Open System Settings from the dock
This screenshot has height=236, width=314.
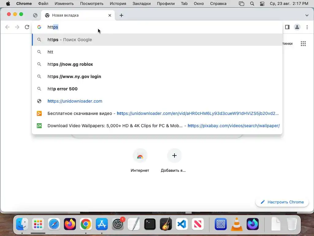[118, 224]
